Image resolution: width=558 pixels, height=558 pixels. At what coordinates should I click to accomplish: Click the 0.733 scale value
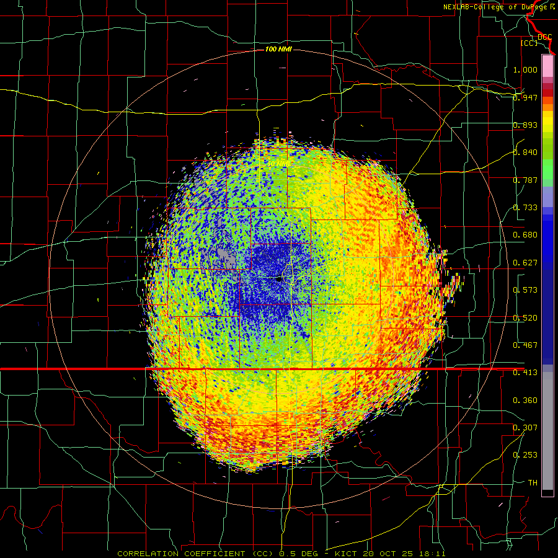point(525,208)
